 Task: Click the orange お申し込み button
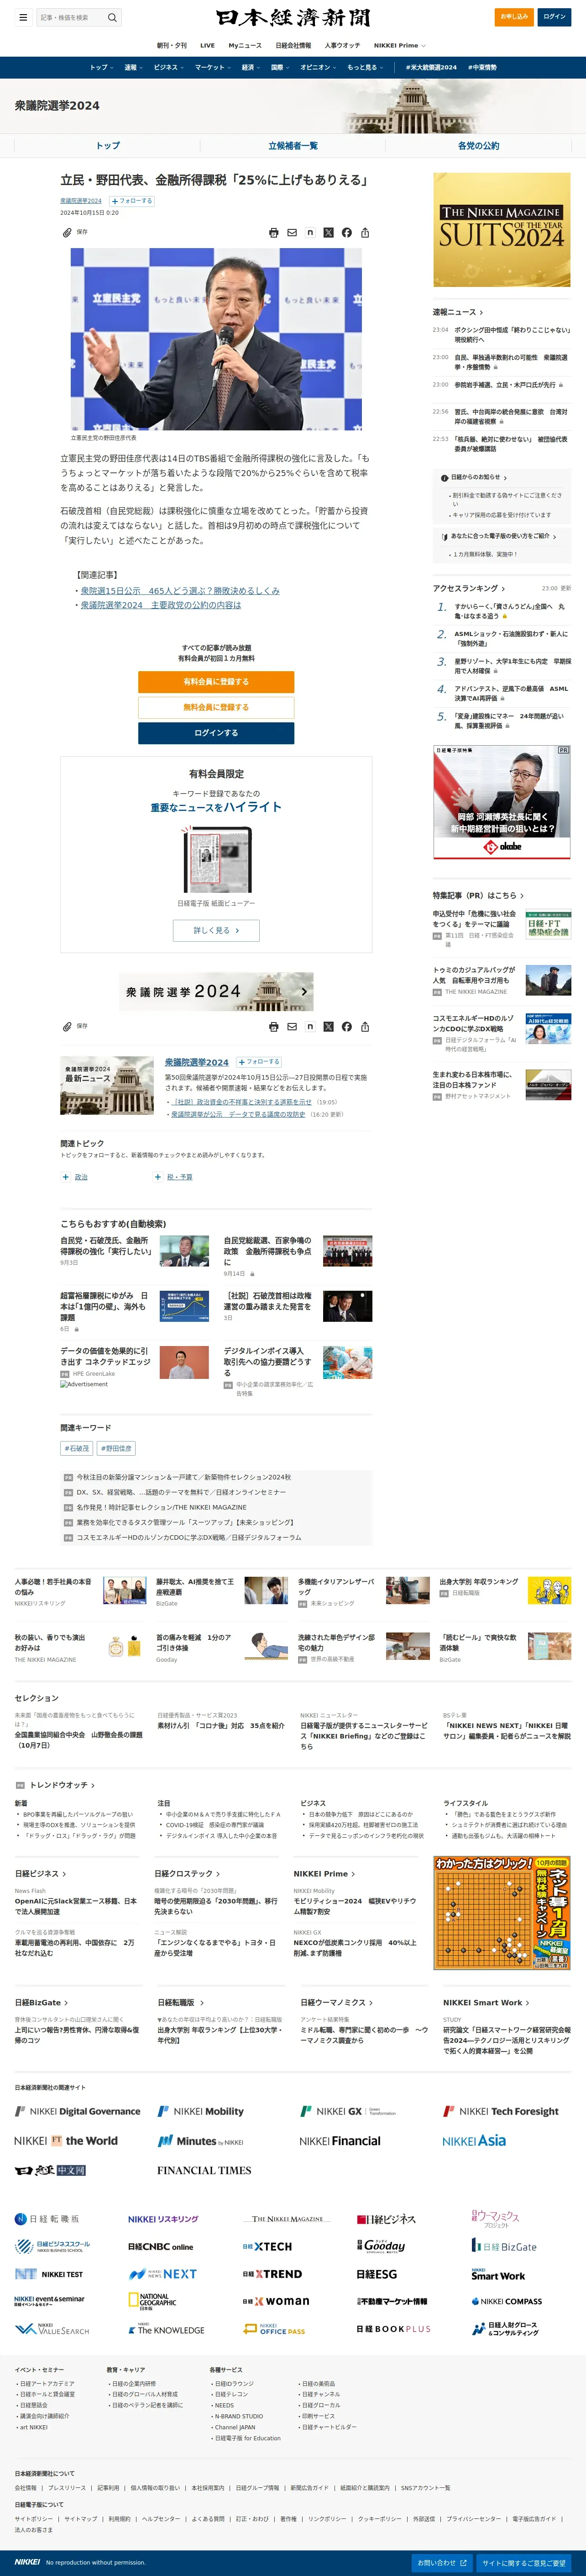[x=514, y=17]
